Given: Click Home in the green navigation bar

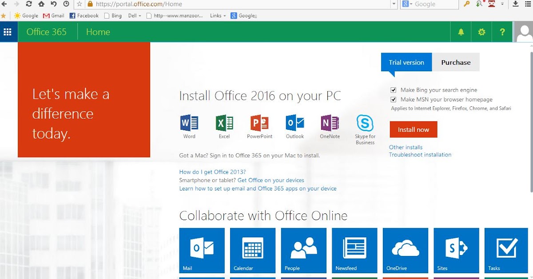Looking at the screenshot, I should pyautogui.click(x=98, y=31).
